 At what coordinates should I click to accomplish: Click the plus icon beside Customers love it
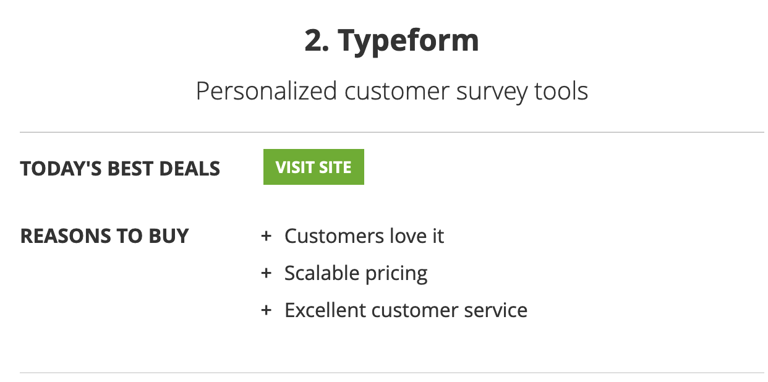coord(267,236)
